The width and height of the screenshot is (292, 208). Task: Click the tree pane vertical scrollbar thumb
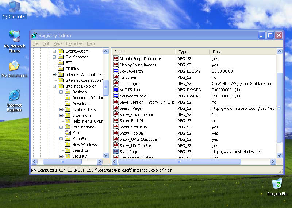(x=106, y=88)
